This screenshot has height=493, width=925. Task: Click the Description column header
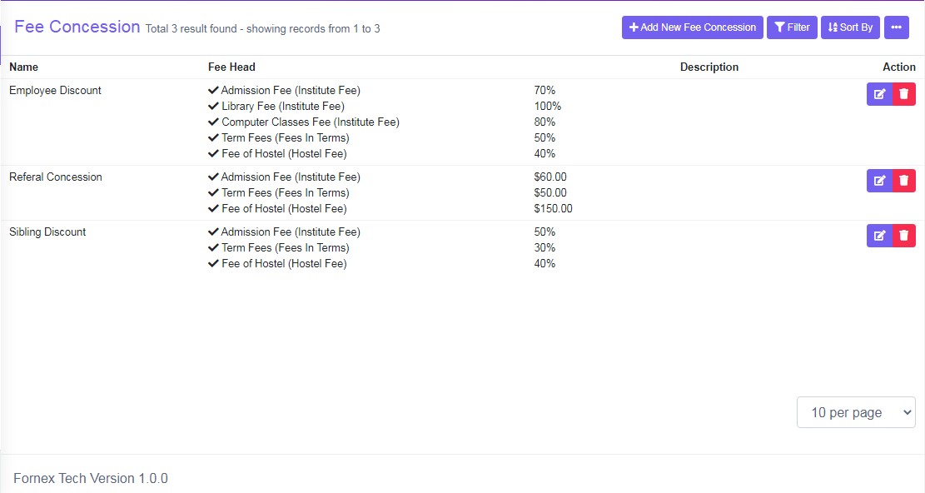(709, 67)
